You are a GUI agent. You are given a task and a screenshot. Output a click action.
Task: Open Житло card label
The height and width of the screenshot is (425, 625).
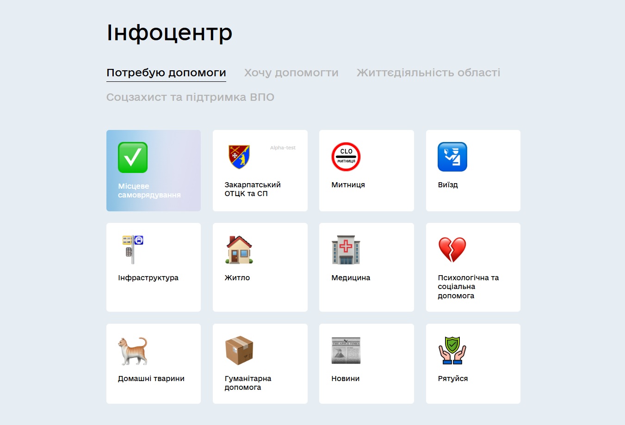click(237, 277)
